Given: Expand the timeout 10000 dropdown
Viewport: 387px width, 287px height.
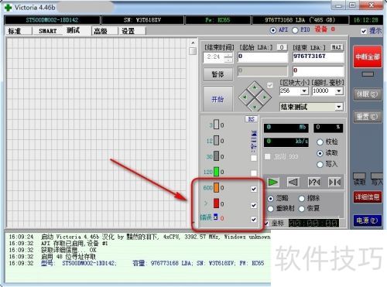Looking at the screenshot, I should point(339,91).
